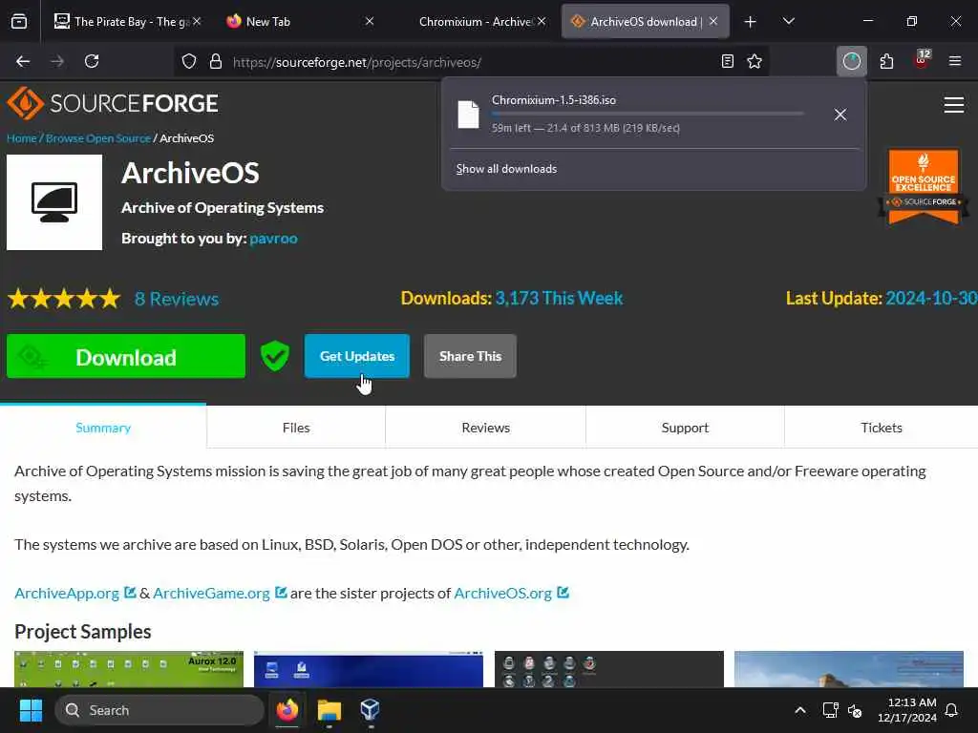Click the SourceForge logo
Image resolution: width=978 pixels, height=733 pixels.
point(113,103)
